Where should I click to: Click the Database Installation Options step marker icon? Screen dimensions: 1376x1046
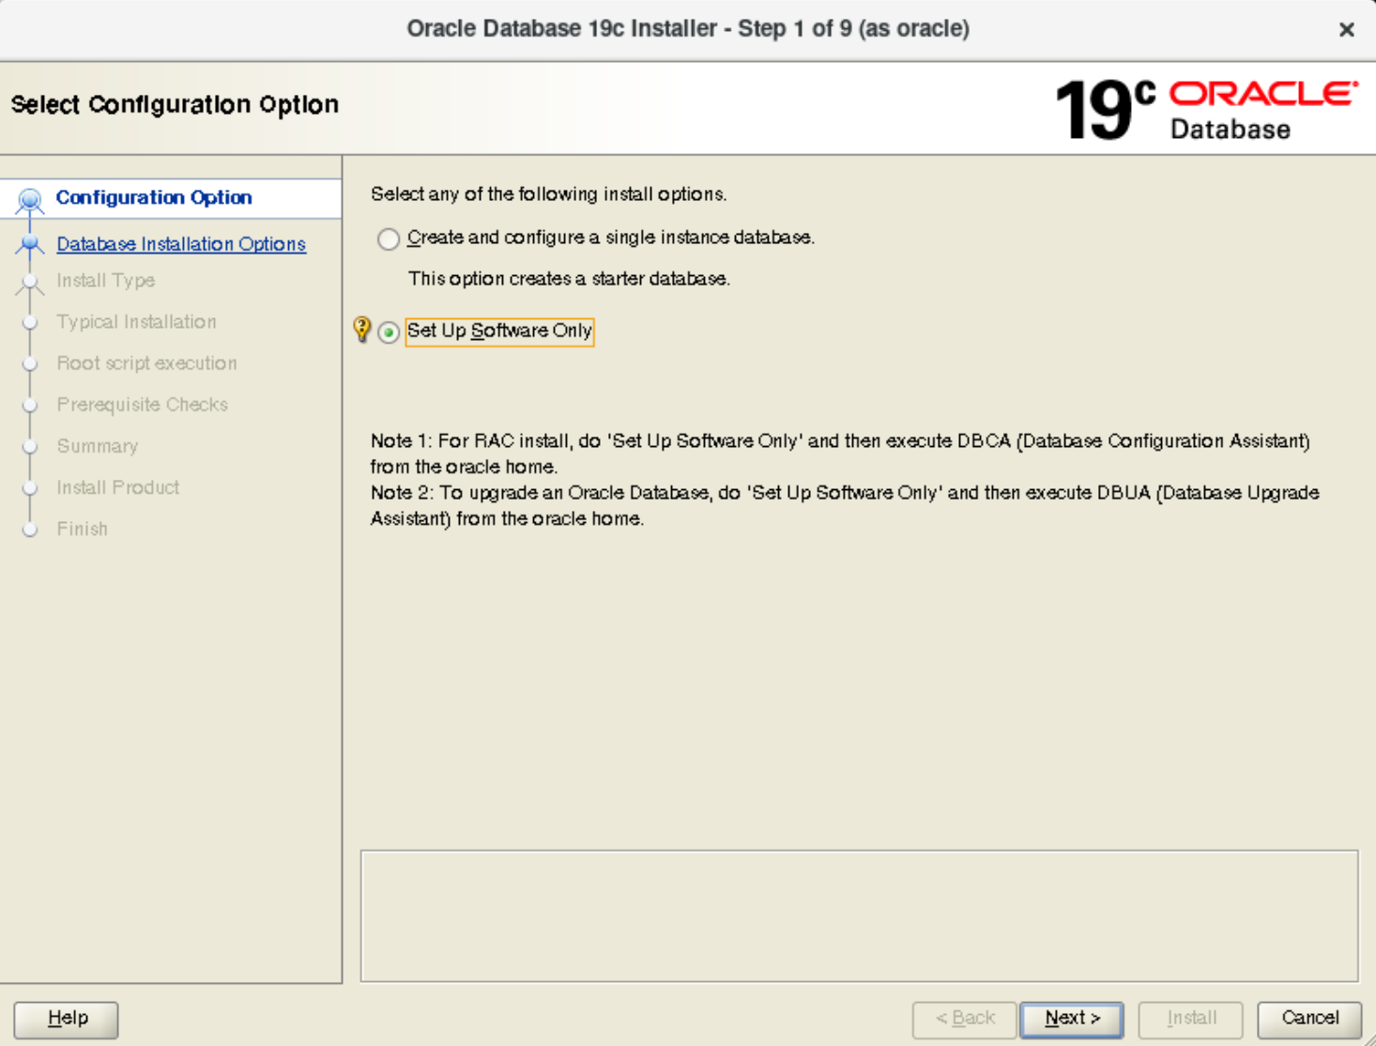(30, 245)
